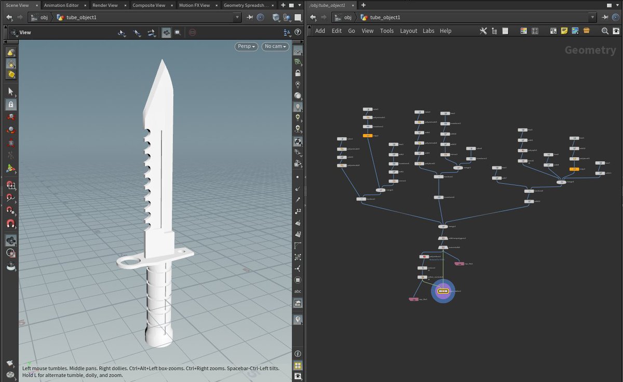Select the Scene View tab
623x382 pixels.
pyautogui.click(x=17, y=5)
